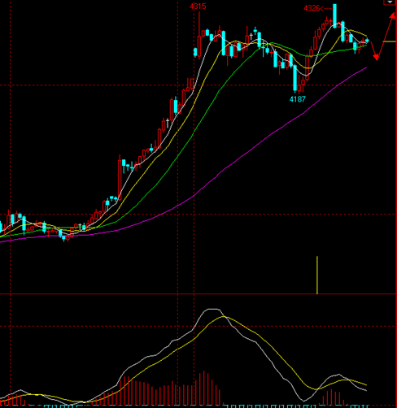Select the tall cyan candlestick at the 4326 peak
Viewport: 397px width, 408px height.
pos(334,15)
